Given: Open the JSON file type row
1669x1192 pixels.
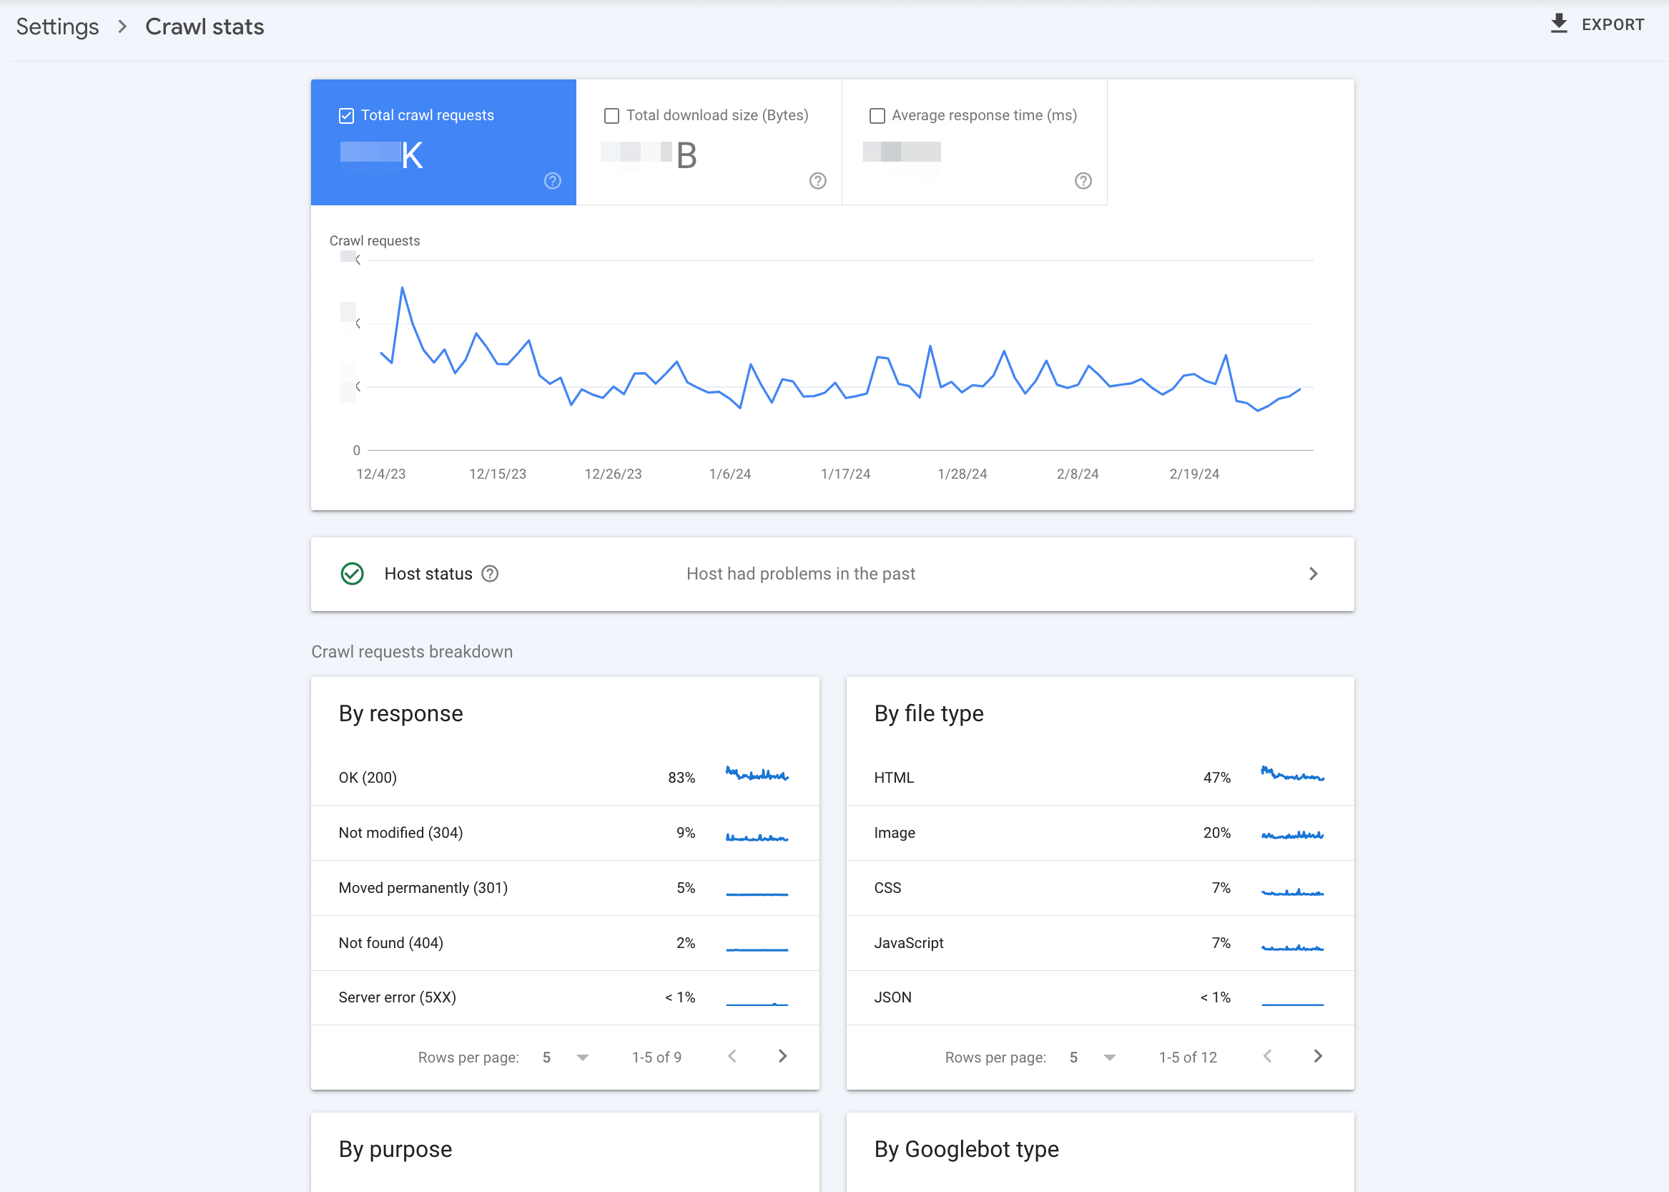Looking at the screenshot, I should coord(1100,997).
